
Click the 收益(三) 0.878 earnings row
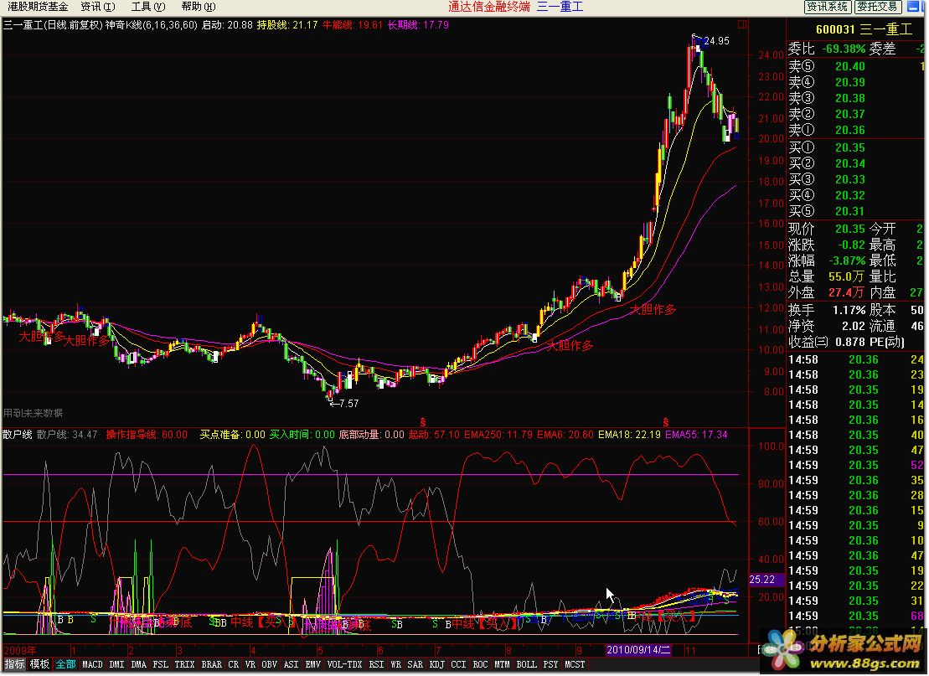[x=827, y=342]
